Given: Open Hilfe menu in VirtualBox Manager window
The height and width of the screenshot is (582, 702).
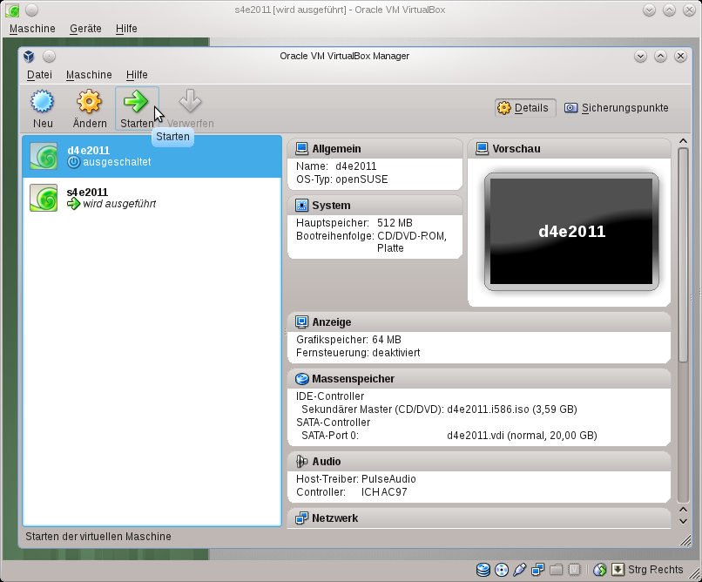Looking at the screenshot, I should click(x=137, y=75).
